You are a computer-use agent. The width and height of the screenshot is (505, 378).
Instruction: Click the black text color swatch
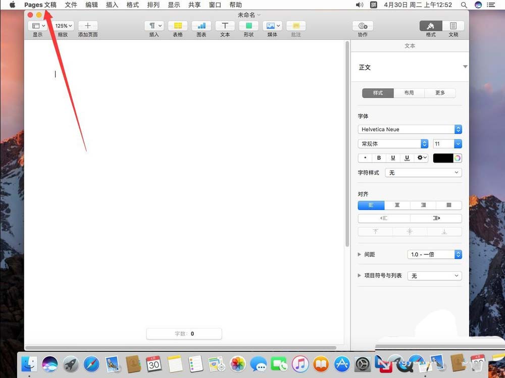click(x=443, y=158)
